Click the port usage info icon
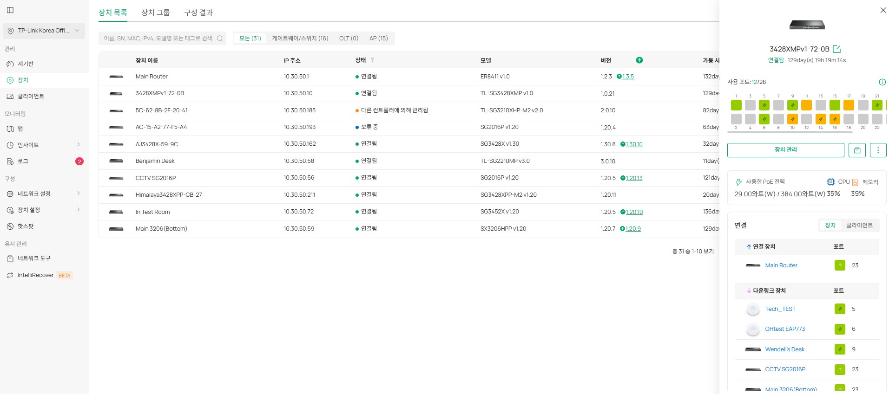This screenshot has height=394, width=889. point(882,82)
